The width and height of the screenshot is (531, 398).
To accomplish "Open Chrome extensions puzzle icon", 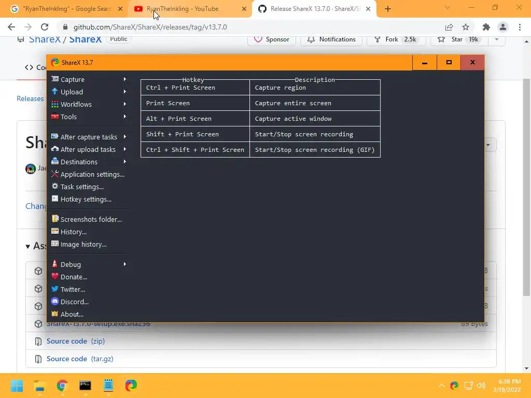I will coord(486,27).
